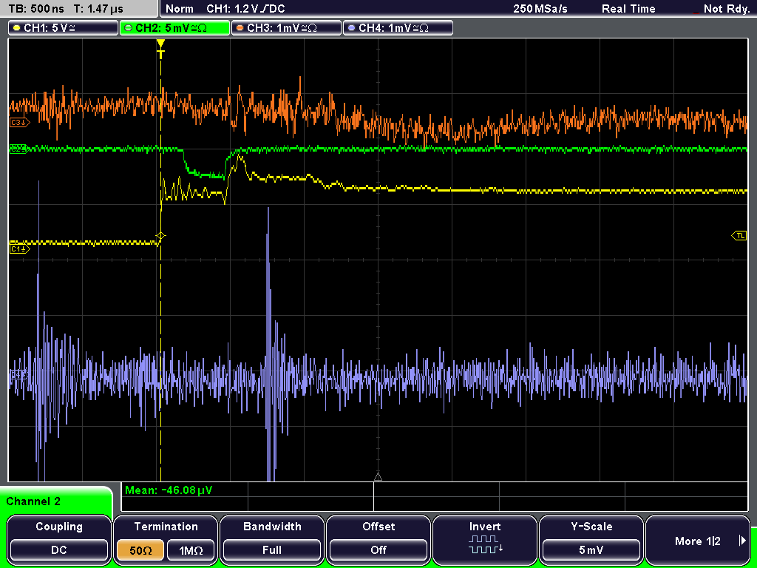Image resolution: width=757 pixels, height=568 pixels.
Task: Click the 250 MSa/s sample rate readout
Action: 540,9
